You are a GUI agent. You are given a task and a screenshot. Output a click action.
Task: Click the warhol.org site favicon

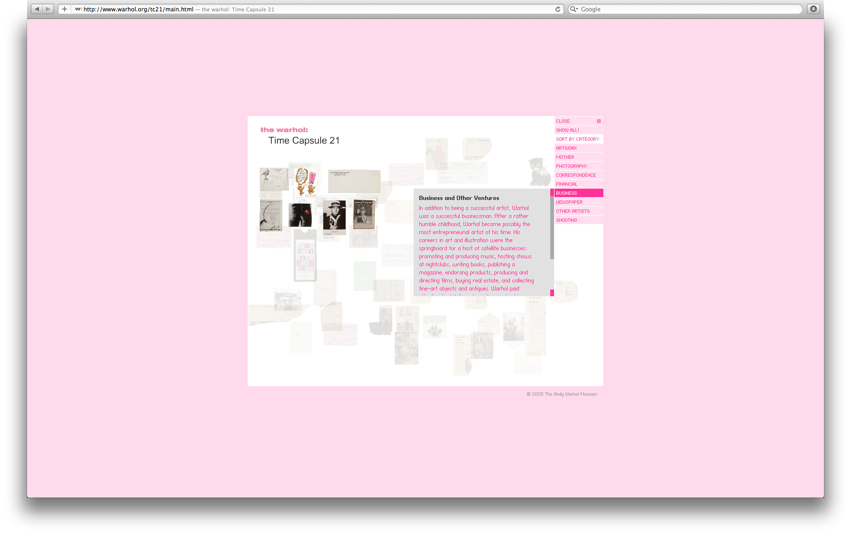click(78, 9)
